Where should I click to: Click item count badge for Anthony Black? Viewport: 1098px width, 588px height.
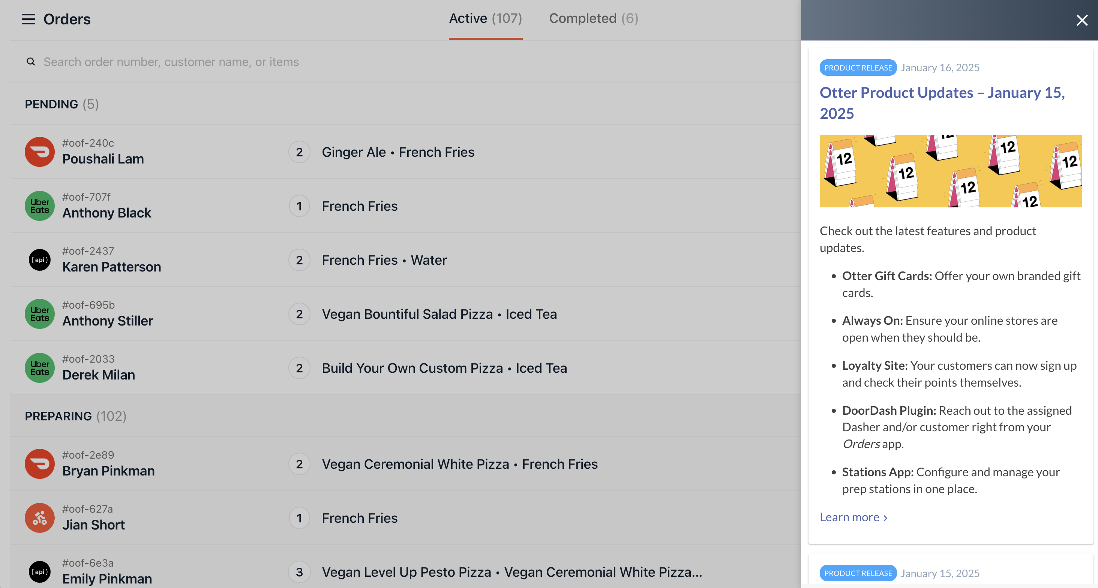(x=299, y=206)
